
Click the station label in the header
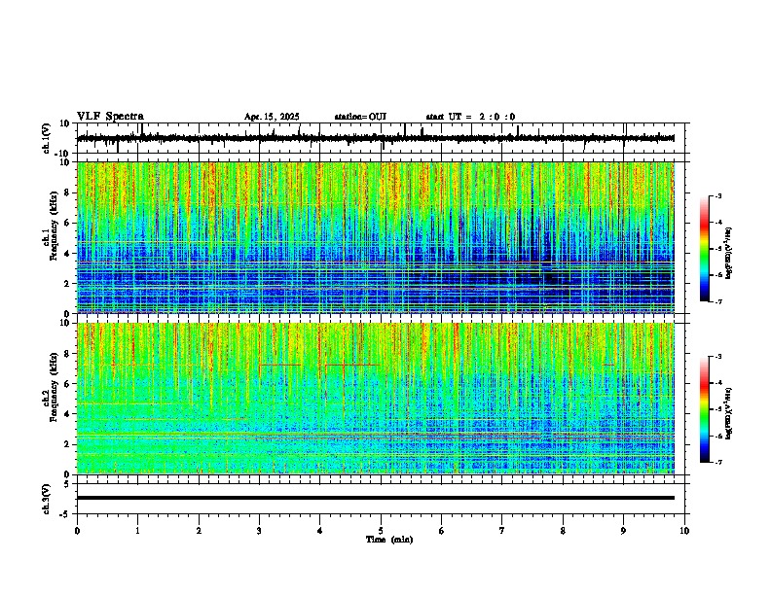click(360, 117)
